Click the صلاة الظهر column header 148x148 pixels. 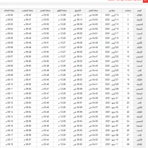[62, 11]
